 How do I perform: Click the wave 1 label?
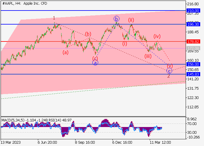pos(54,18)
